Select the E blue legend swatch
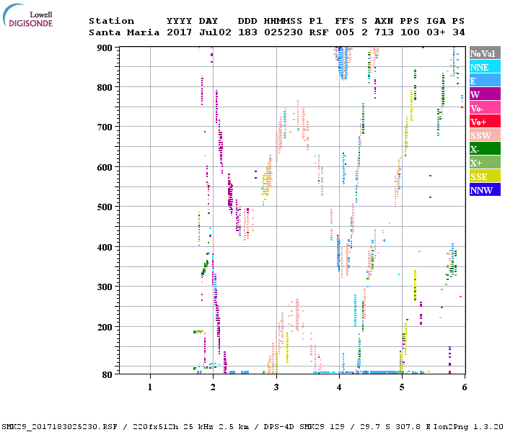This screenshot has height=432, width=505. point(485,81)
